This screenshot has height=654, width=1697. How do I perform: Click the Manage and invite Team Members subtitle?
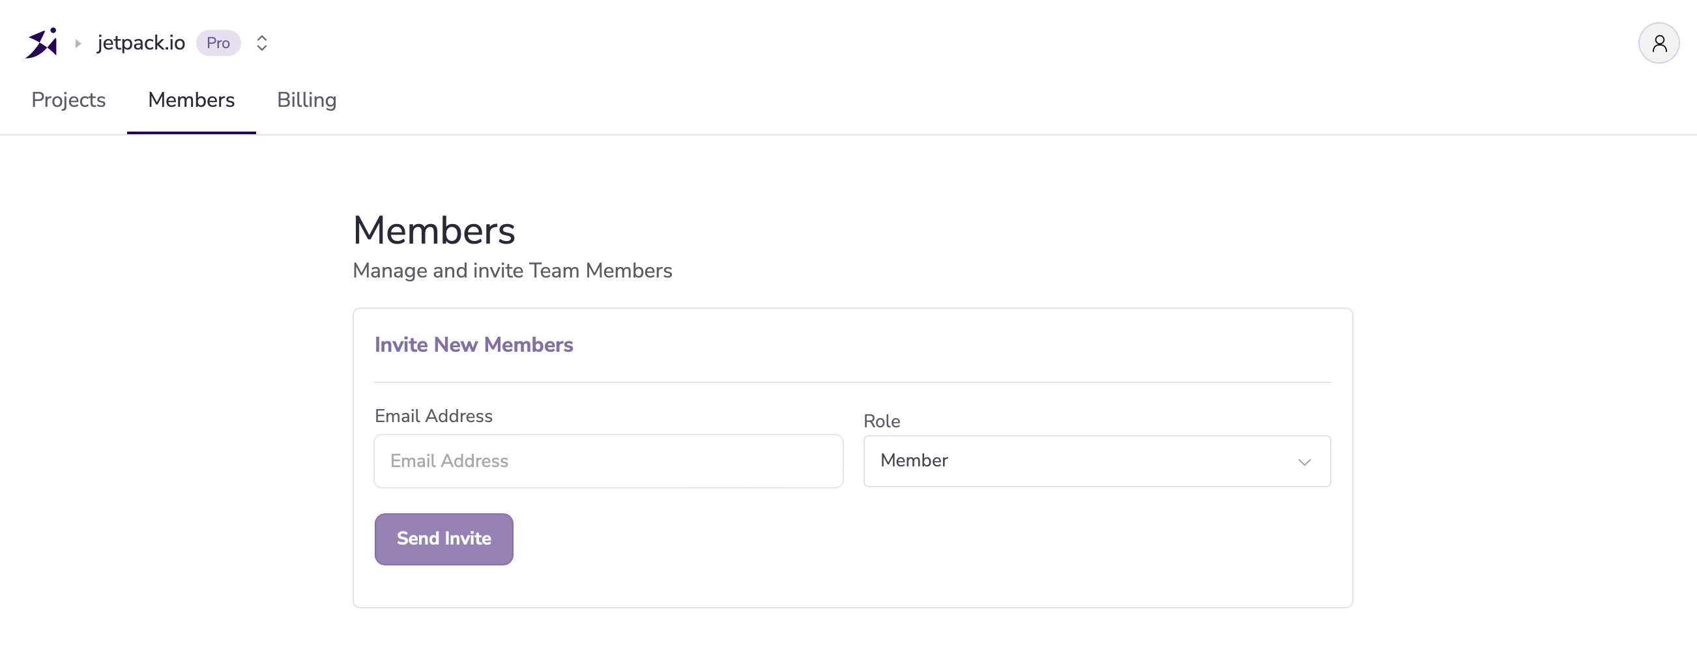[x=512, y=271]
